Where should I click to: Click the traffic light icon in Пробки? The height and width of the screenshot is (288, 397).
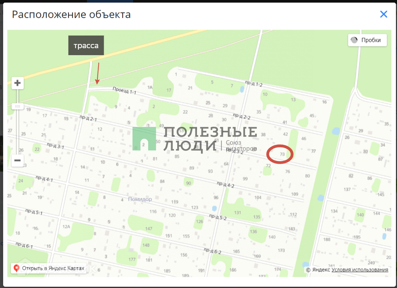coord(354,40)
